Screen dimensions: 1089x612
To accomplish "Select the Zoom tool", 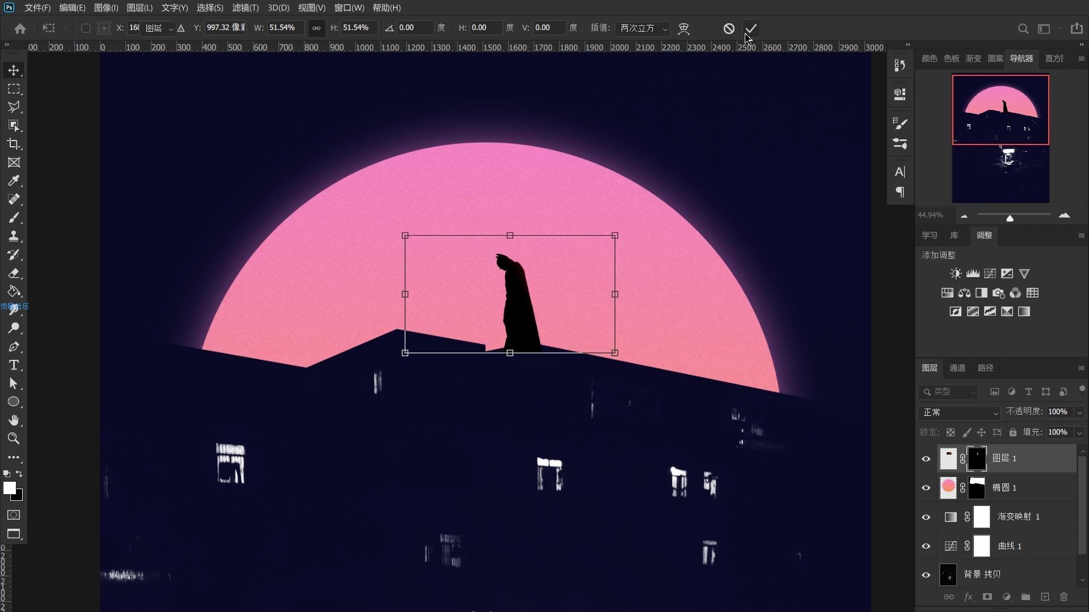I will coord(14,439).
